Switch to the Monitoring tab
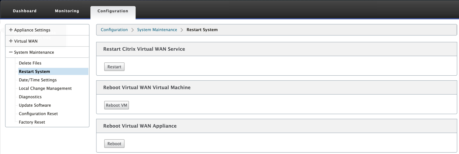459x154 pixels. [x=67, y=11]
